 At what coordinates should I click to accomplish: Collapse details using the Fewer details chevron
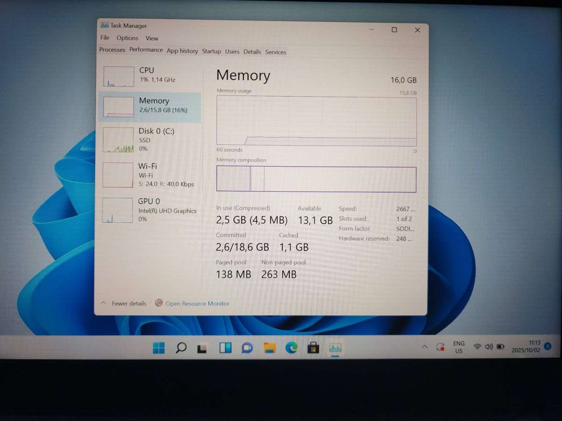[x=104, y=303]
